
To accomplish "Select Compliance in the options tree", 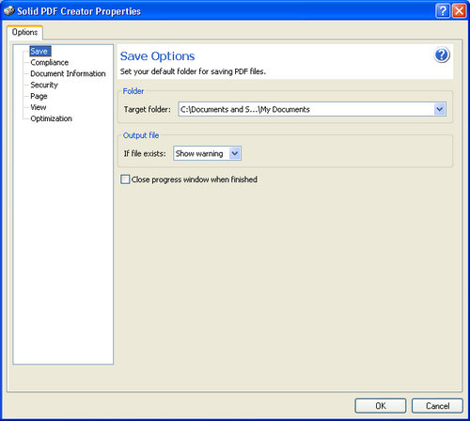I will 50,62.
